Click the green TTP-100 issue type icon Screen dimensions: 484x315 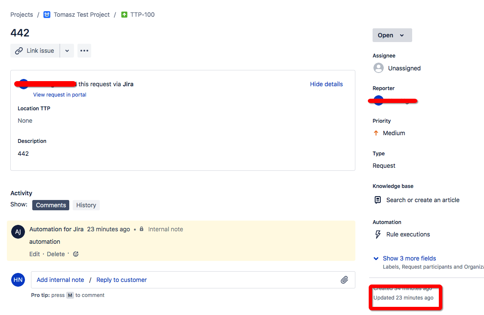(124, 15)
